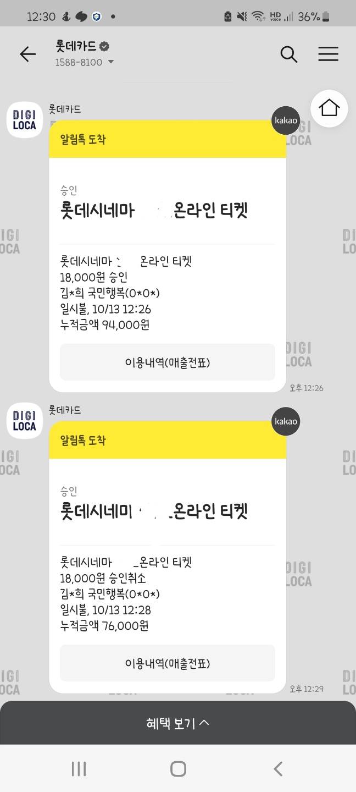356x792 pixels.
Task: Open the search icon in the chat header
Action: click(x=288, y=54)
